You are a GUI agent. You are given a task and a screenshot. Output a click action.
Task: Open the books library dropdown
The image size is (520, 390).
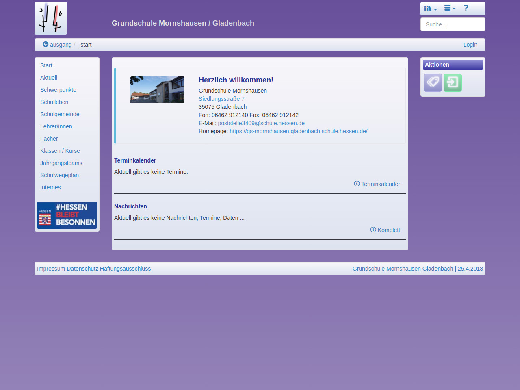point(430,9)
